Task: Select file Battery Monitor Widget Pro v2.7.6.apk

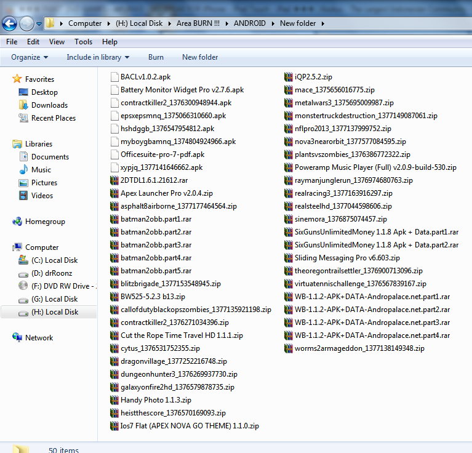Action: click(x=182, y=90)
